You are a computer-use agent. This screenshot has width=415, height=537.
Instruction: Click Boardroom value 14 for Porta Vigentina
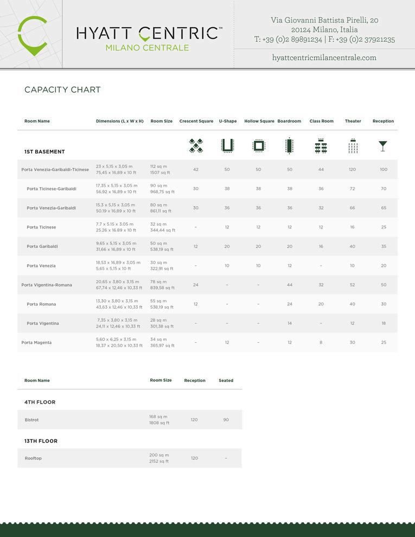click(290, 323)
